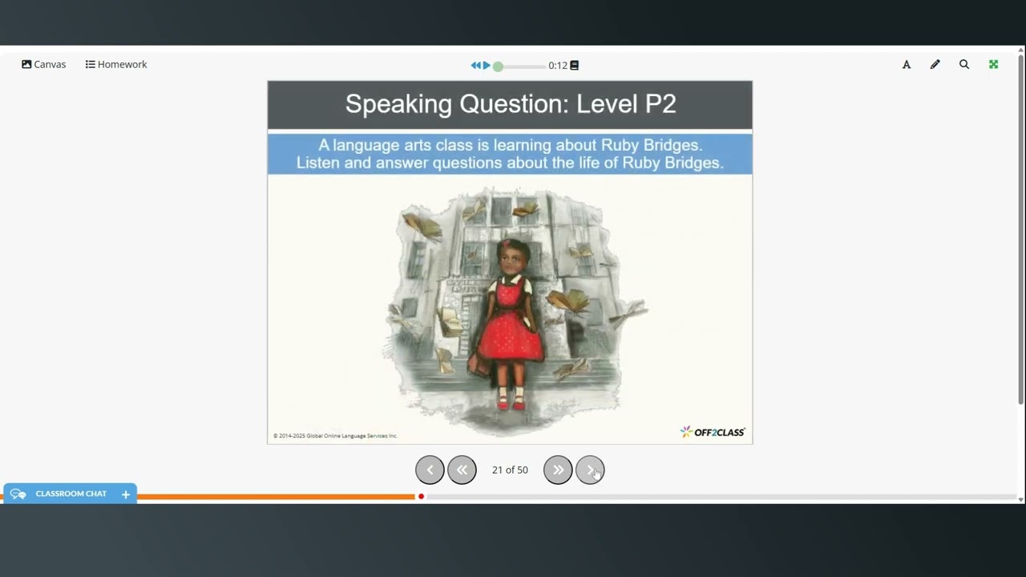Click the Off2Class logo on slide
This screenshot has width=1026, height=577.
pos(713,432)
